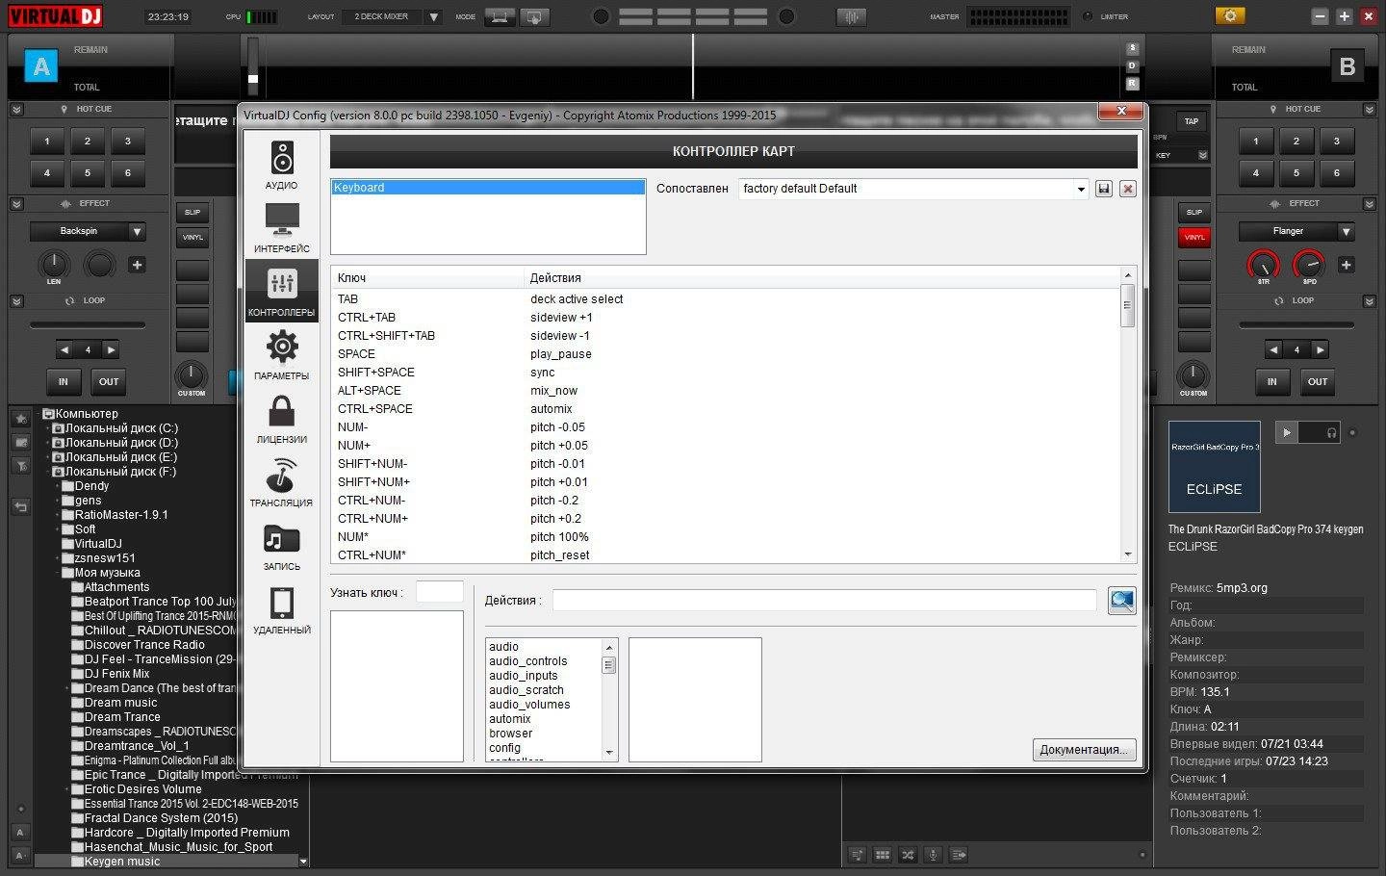Open the ТРАНСЛЯЦИЯ broadcast section
1386x876 pixels.
tap(282, 481)
